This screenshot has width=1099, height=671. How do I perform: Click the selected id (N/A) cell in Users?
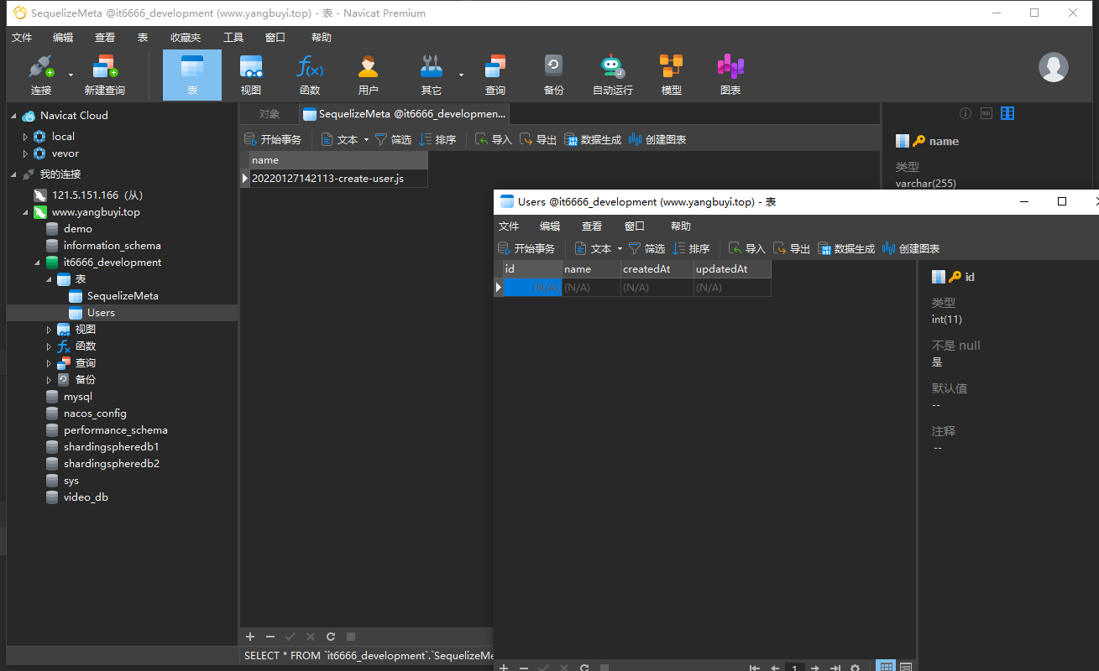point(532,288)
